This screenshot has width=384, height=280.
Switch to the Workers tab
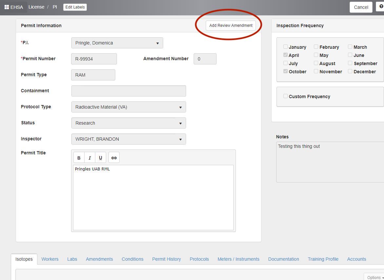(50, 259)
